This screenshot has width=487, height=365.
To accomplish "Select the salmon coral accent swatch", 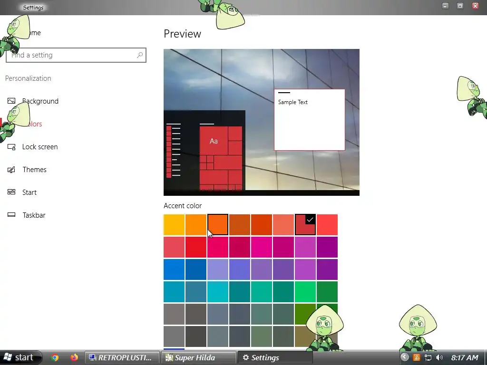I will tap(283, 225).
